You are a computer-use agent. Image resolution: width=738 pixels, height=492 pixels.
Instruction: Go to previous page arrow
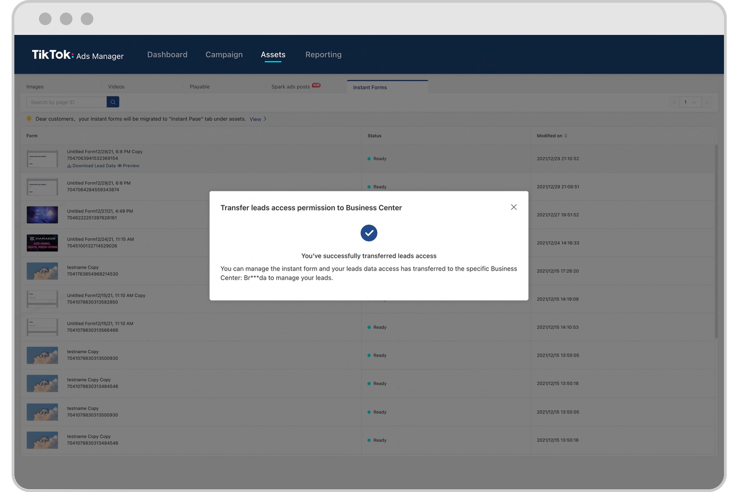coord(675,102)
